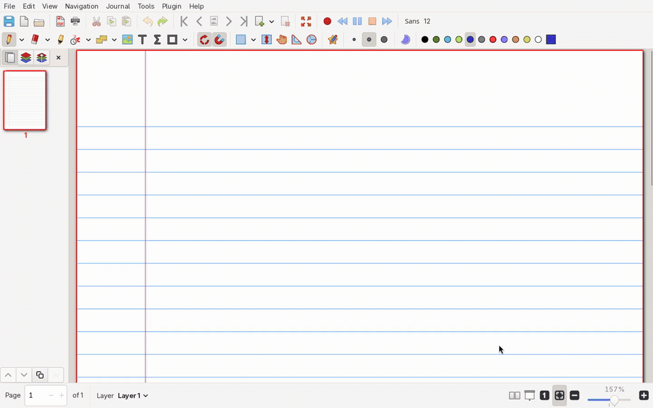653x408 pixels.
Task: Select the default tool star icon
Action: click(333, 39)
